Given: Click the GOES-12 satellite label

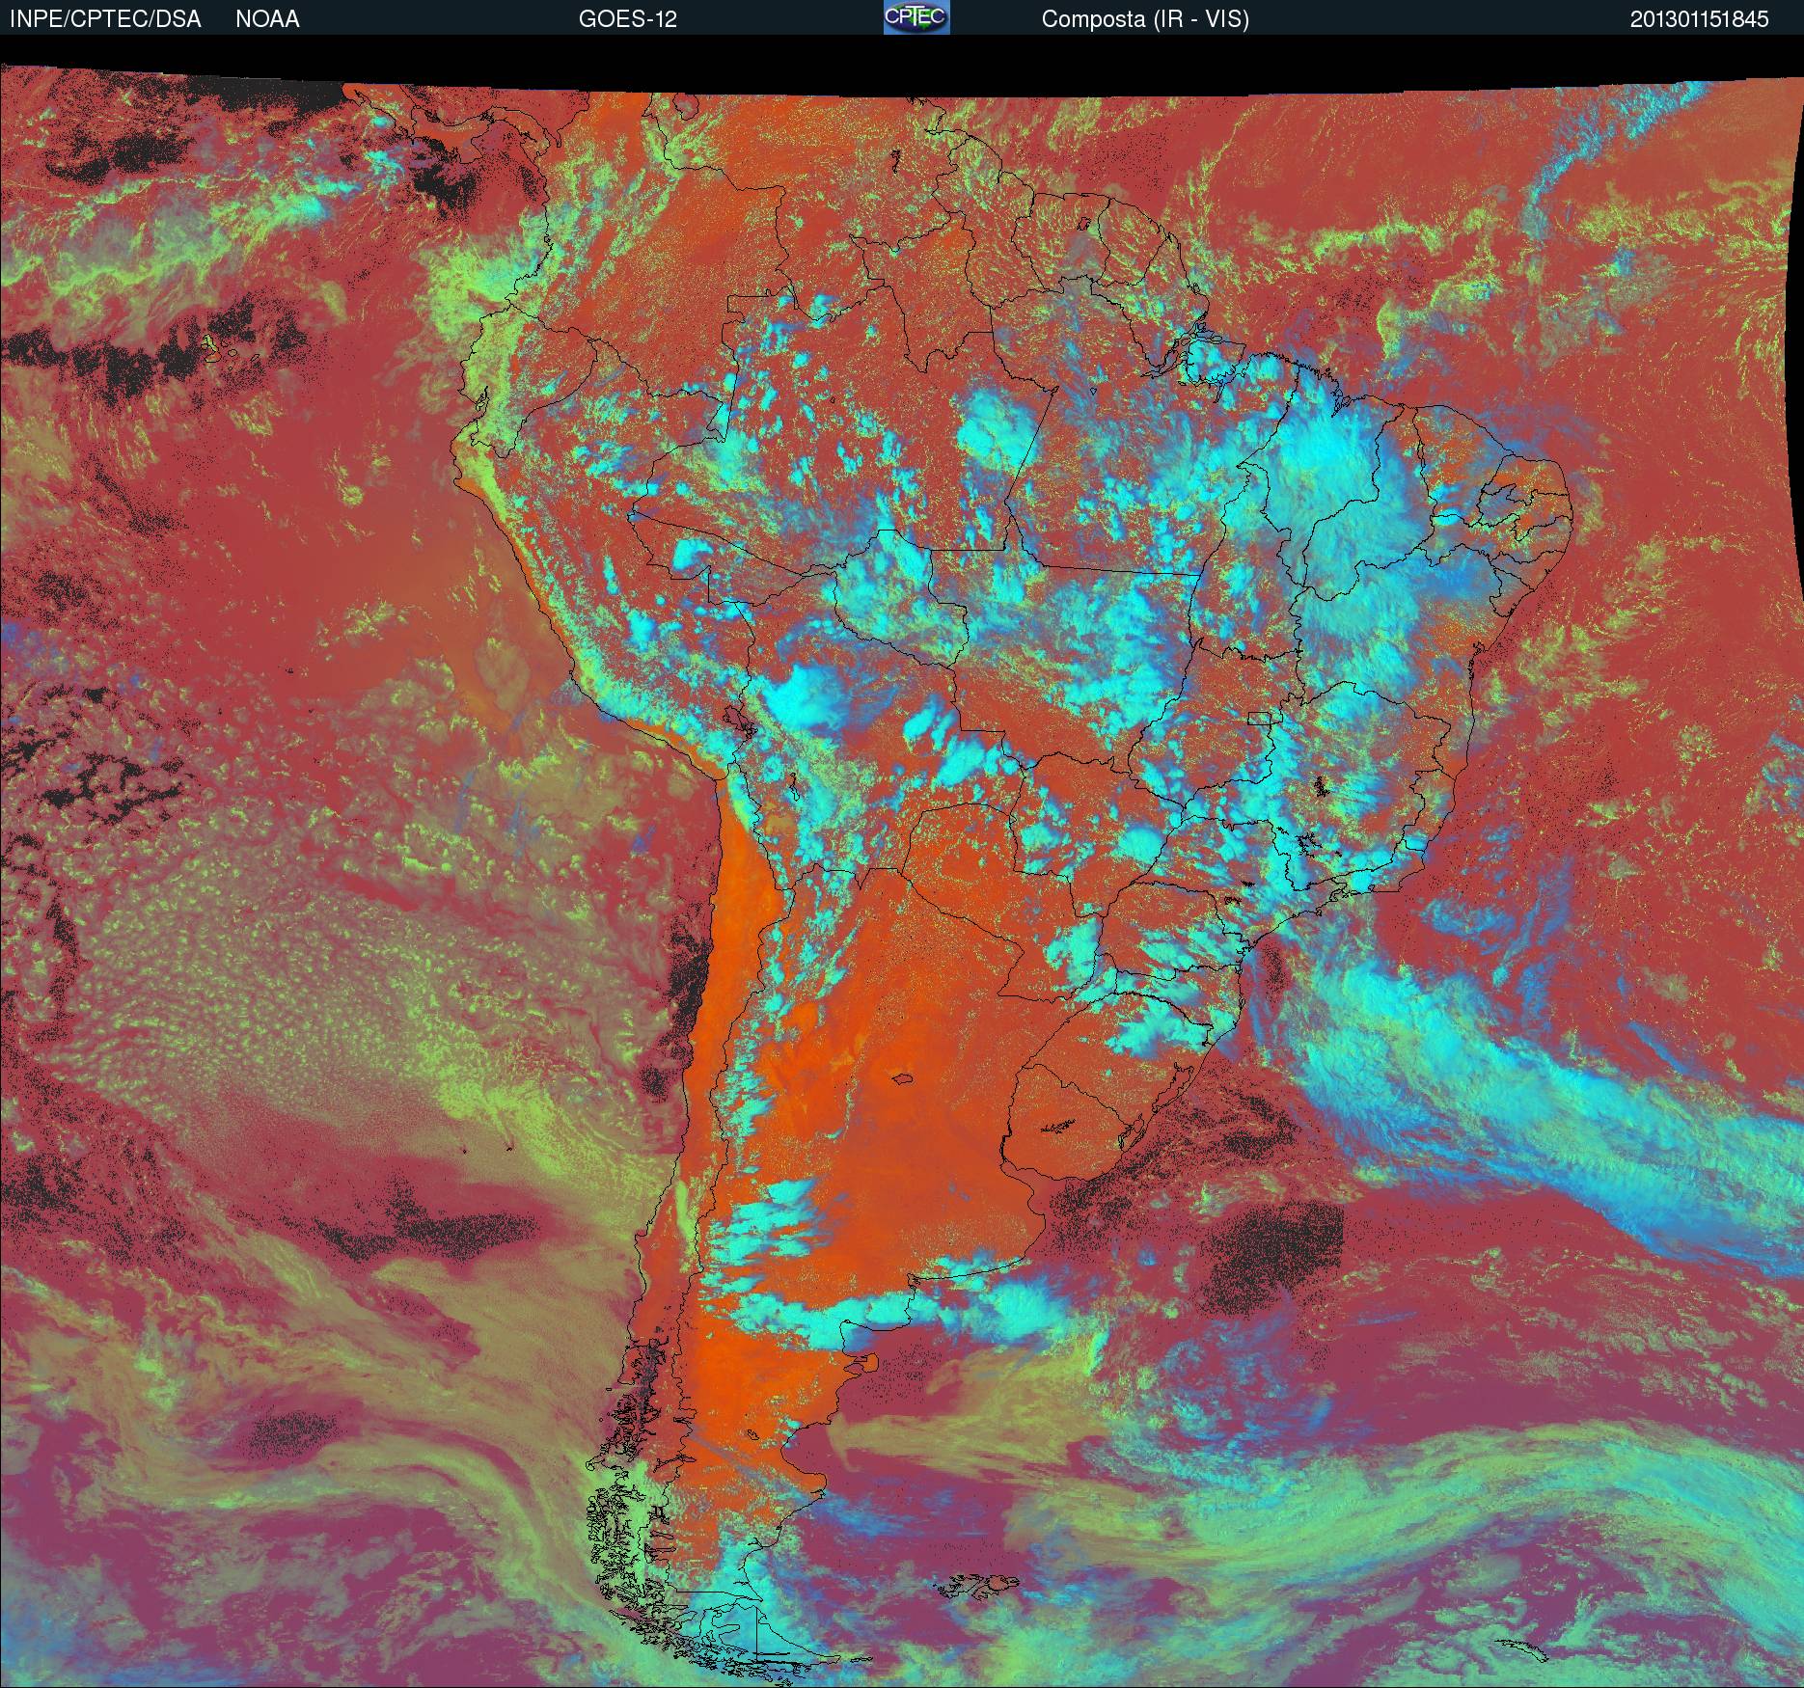Looking at the screenshot, I should (x=627, y=19).
